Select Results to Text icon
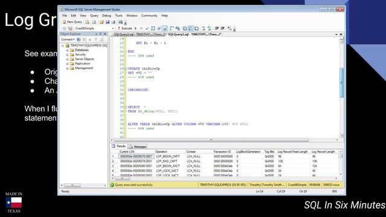The image size is (386, 217). point(185,28)
